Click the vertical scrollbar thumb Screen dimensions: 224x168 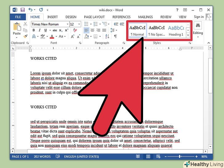coord(210,76)
